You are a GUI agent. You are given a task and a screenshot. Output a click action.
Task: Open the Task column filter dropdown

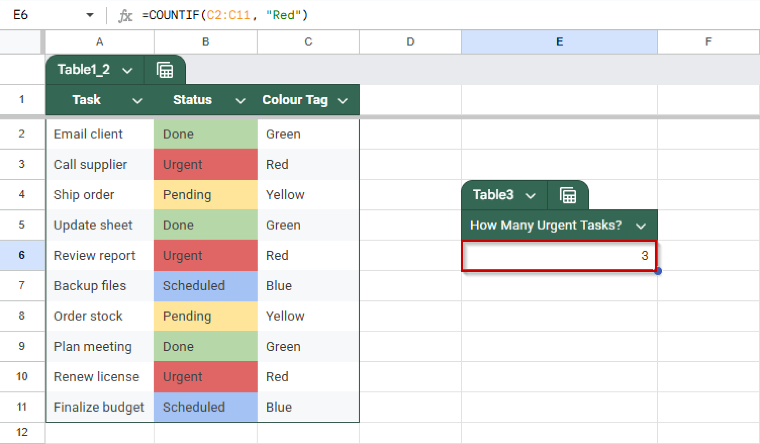point(137,100)
